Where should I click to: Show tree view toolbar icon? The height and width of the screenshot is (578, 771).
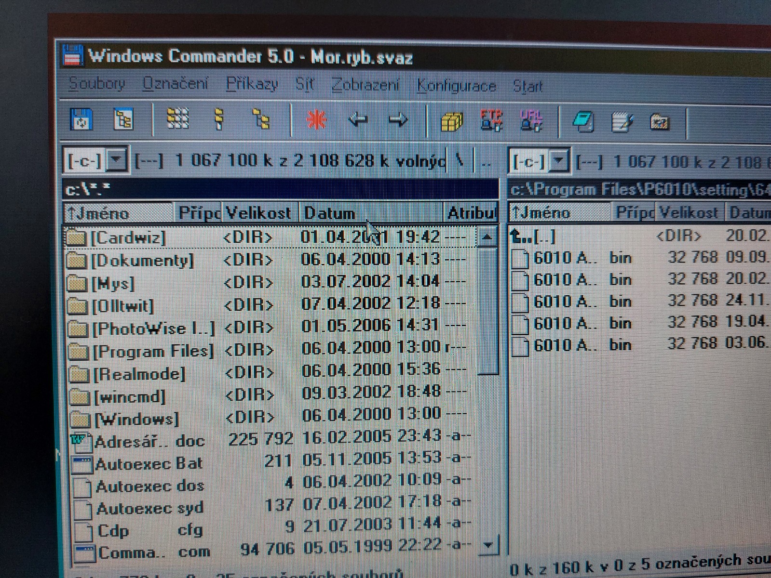pos(261,119)
